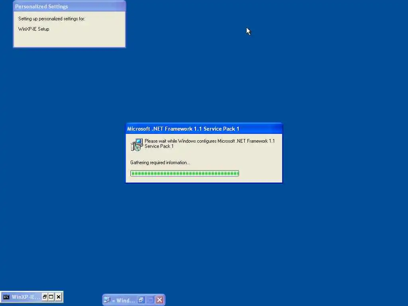408x306 pixels.
Task: Click the 'Please wait while Windows configures' message
Action: (210, 143)
